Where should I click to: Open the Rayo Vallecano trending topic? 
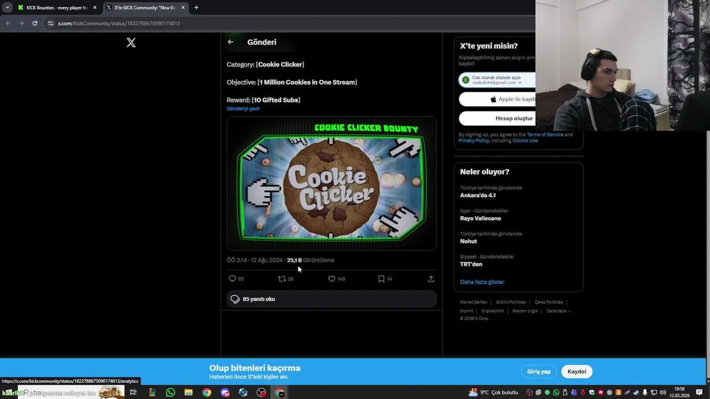coord(518,215)
